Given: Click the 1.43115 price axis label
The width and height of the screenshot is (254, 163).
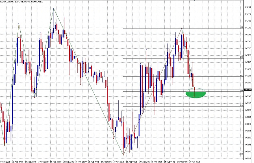Looking at the screenshot, I should [248, 103].
